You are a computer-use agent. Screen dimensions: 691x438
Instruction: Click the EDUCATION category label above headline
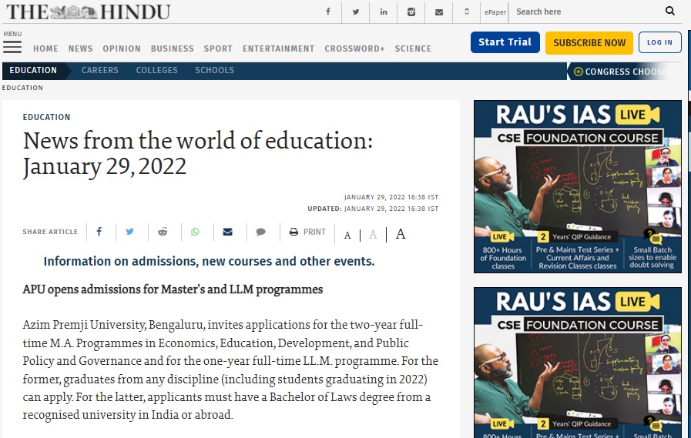[46, 117]
